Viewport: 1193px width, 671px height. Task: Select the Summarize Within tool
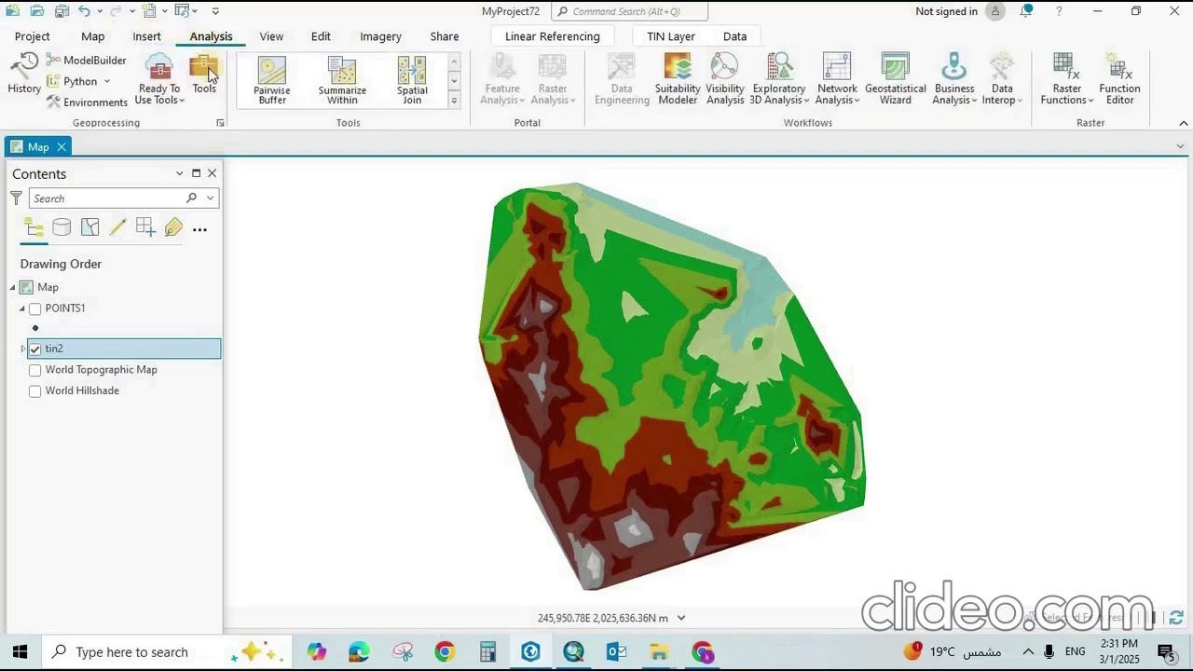[x=342, y=80]
